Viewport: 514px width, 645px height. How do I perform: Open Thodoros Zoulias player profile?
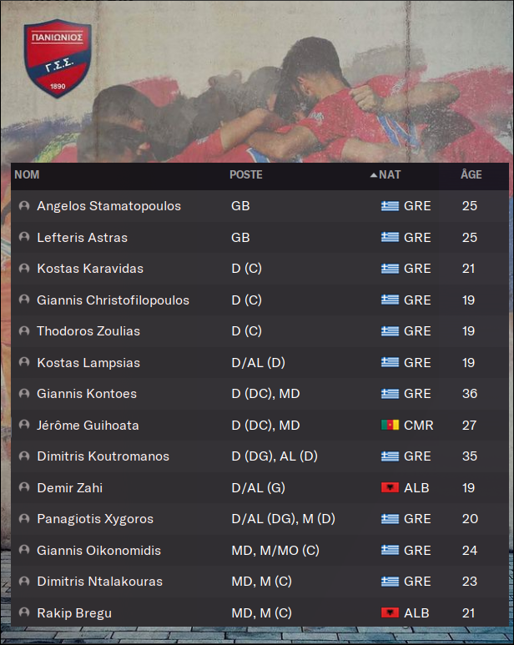click(88, 331)
